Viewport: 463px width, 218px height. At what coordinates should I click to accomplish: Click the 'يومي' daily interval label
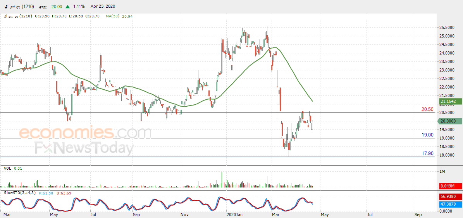(x=43, y=6)
